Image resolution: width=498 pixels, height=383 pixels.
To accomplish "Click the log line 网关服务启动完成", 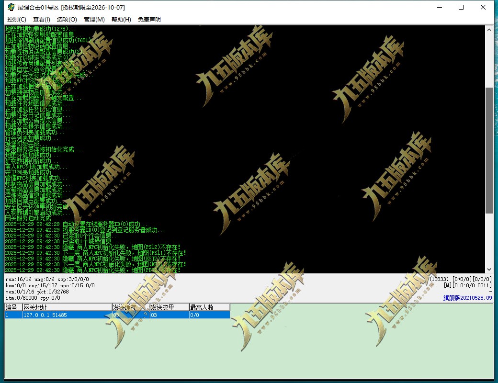I will pos(32,218).
